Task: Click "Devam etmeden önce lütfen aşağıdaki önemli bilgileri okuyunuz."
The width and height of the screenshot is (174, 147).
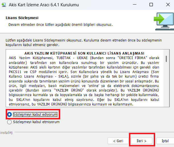Action: pos(60,24)
